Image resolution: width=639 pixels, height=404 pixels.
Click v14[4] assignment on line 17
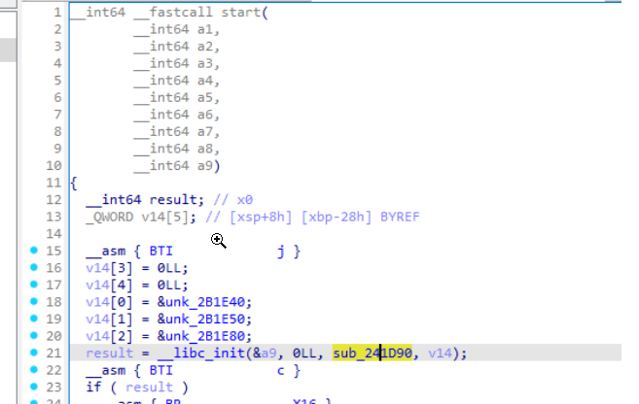[x=109, y=286]
